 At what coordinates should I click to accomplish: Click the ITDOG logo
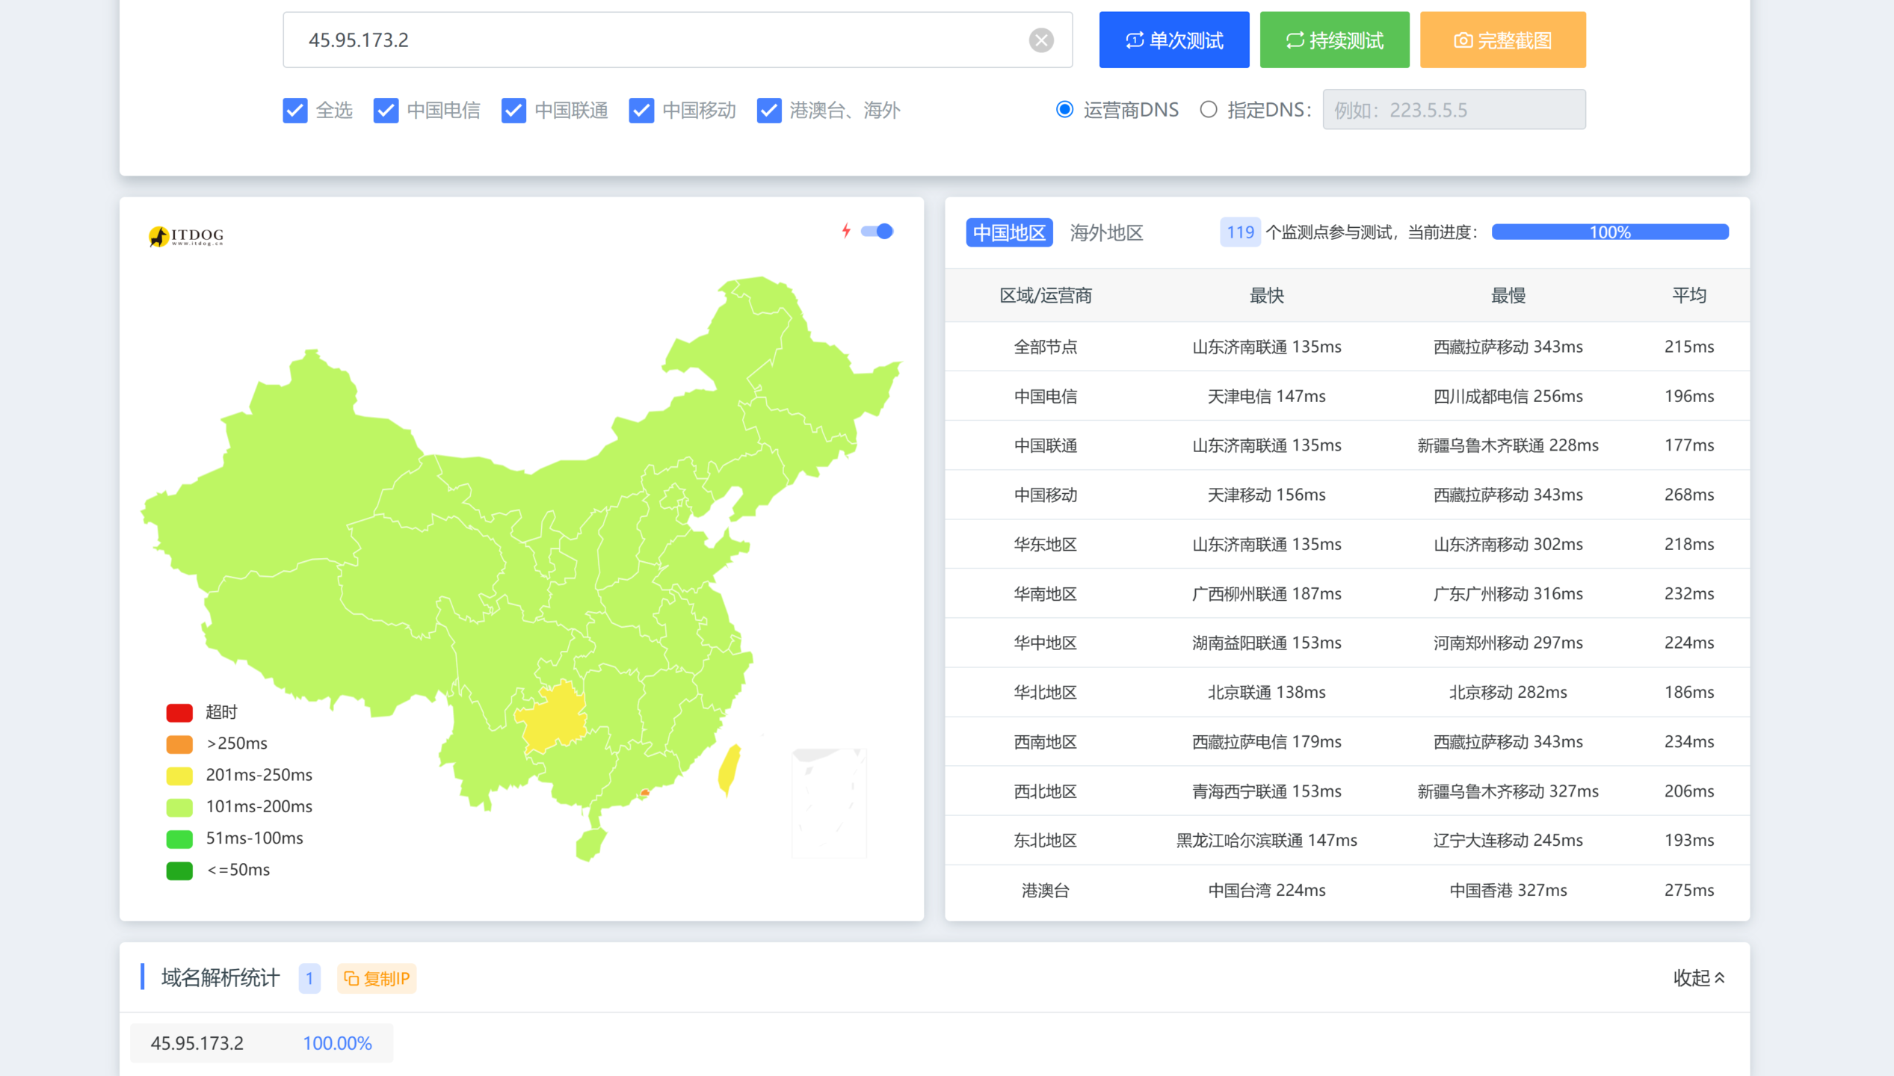[185, 236]
